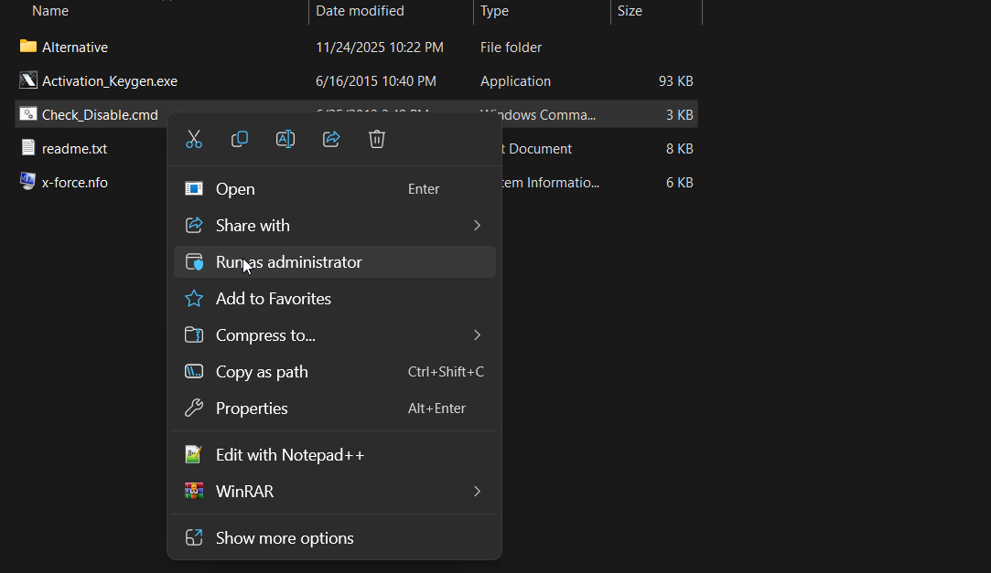Click the Activation_Keygen.exe file icon
This screenshot has width=991, height=573.
(x=27, y=80)
